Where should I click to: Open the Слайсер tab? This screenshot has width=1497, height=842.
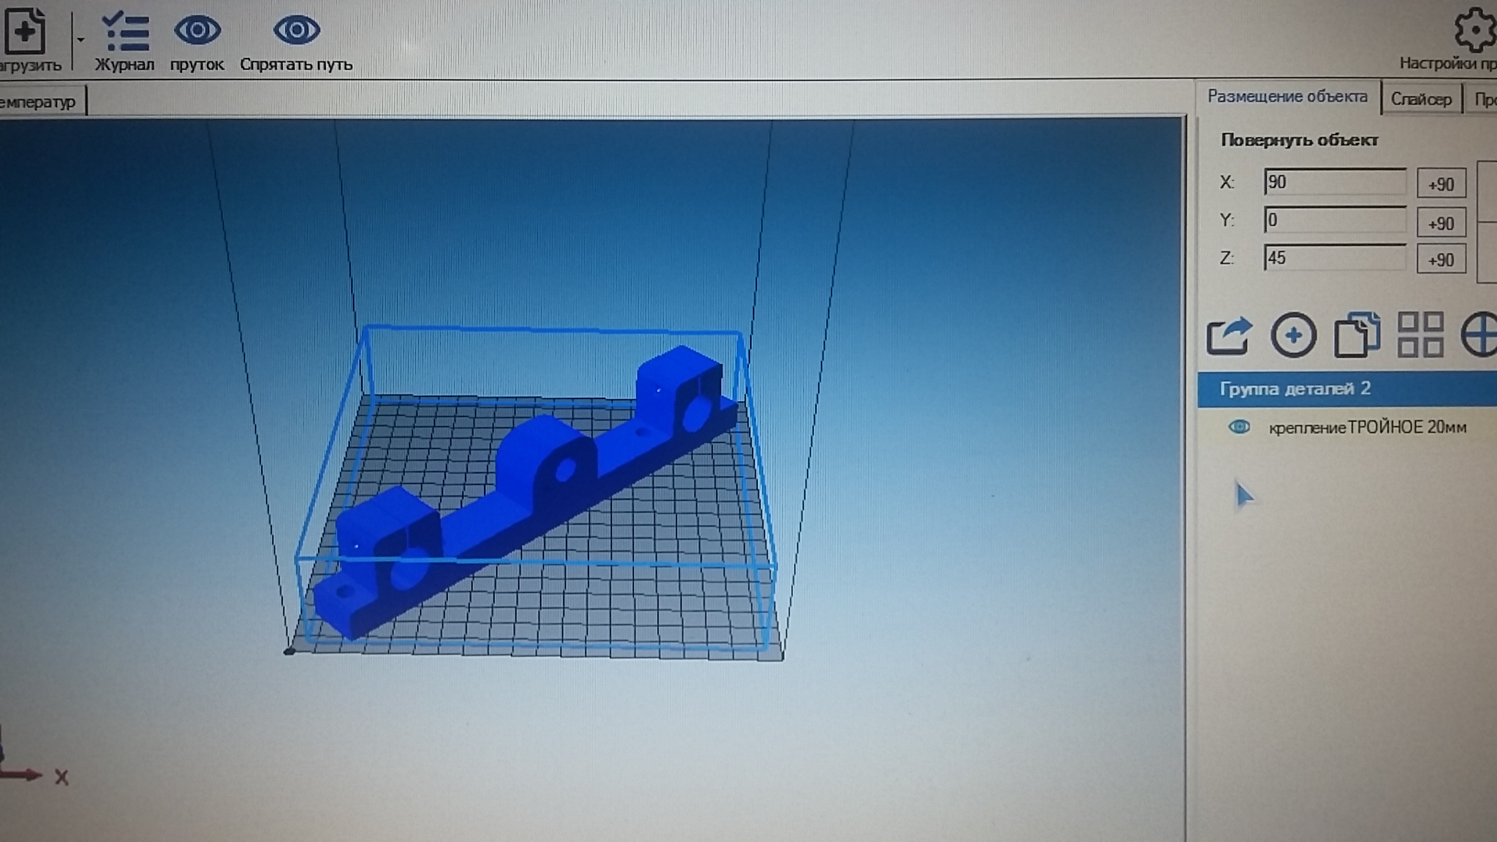click(x=1420, y=99)
